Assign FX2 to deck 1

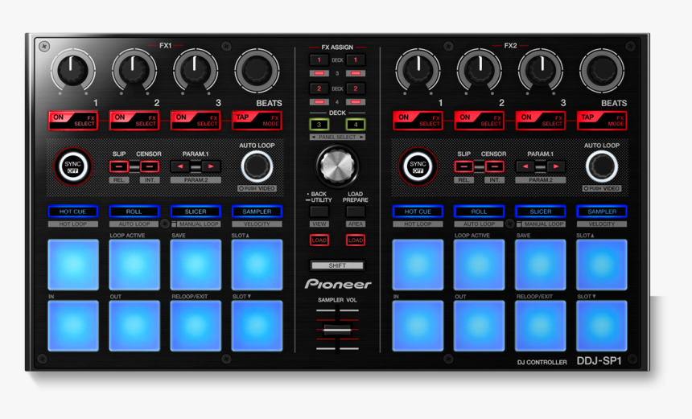[x=356, y=60]
